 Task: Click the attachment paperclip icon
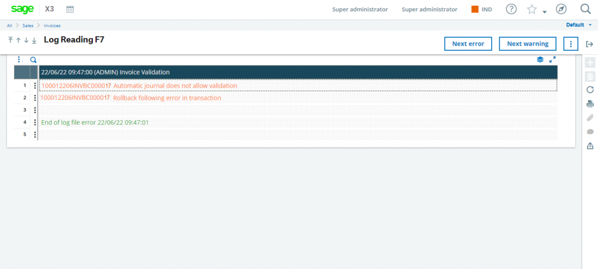(x=590, y=118)
